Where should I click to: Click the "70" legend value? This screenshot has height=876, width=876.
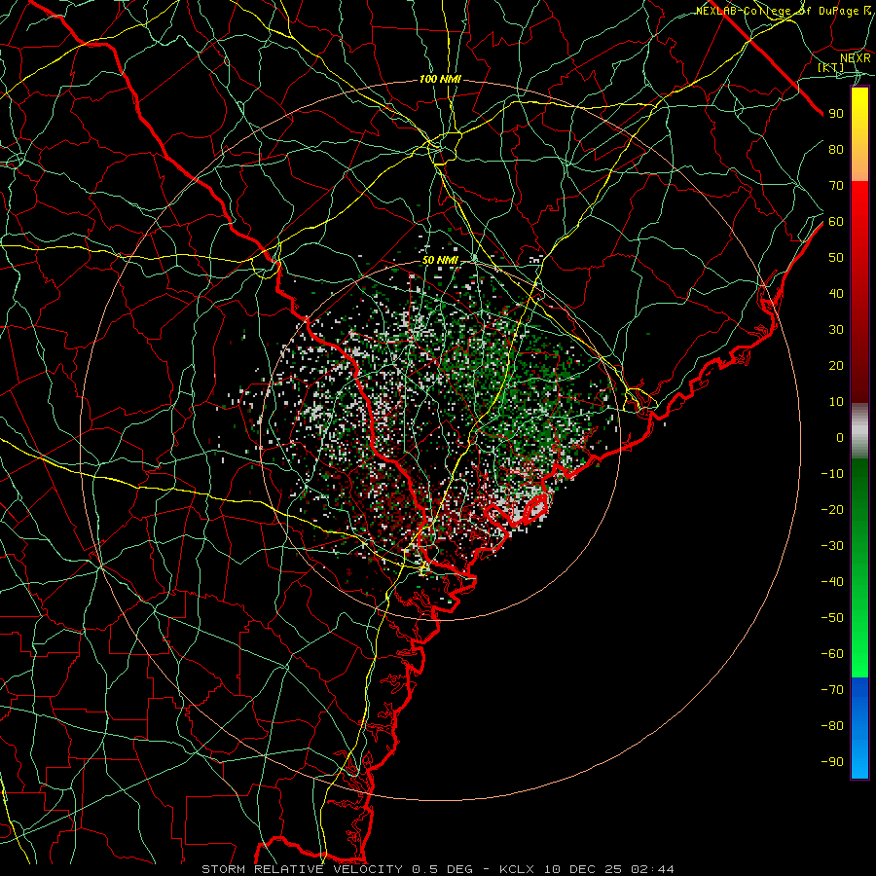point(836,186)
